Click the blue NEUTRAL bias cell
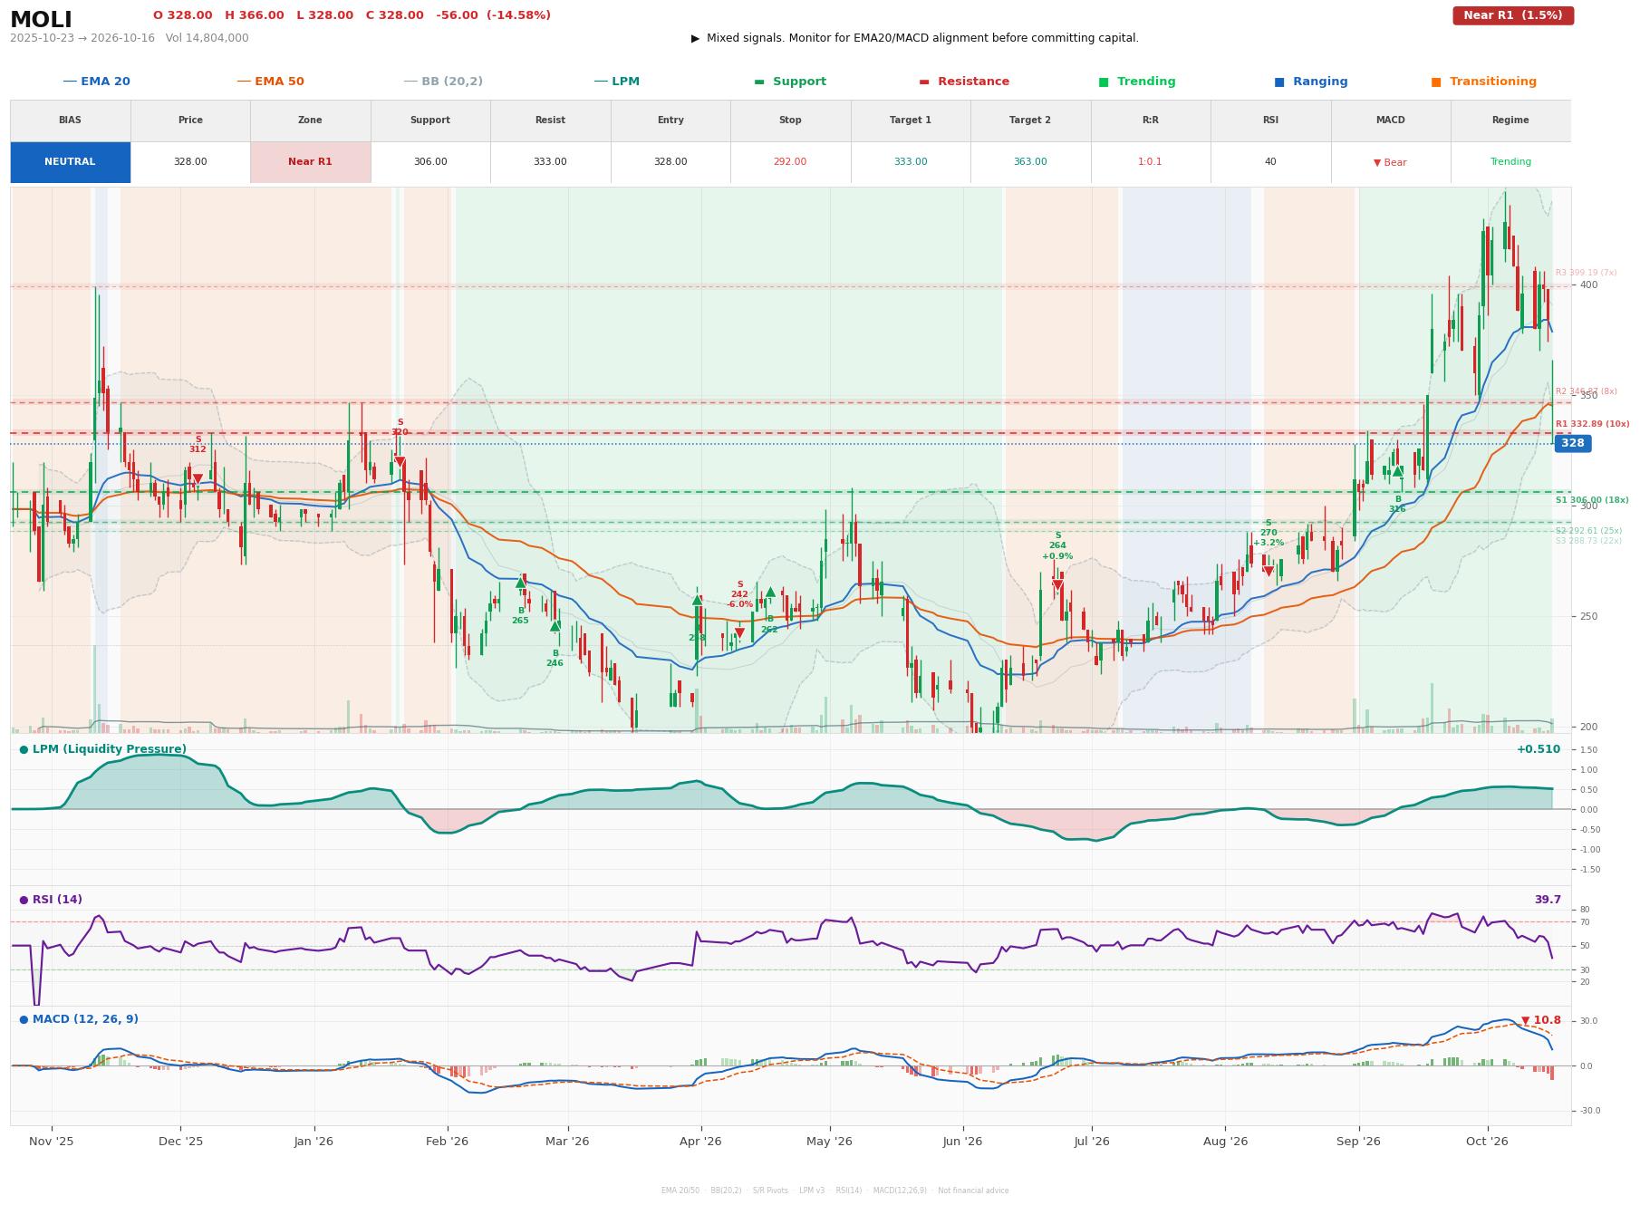 (70, 162)
